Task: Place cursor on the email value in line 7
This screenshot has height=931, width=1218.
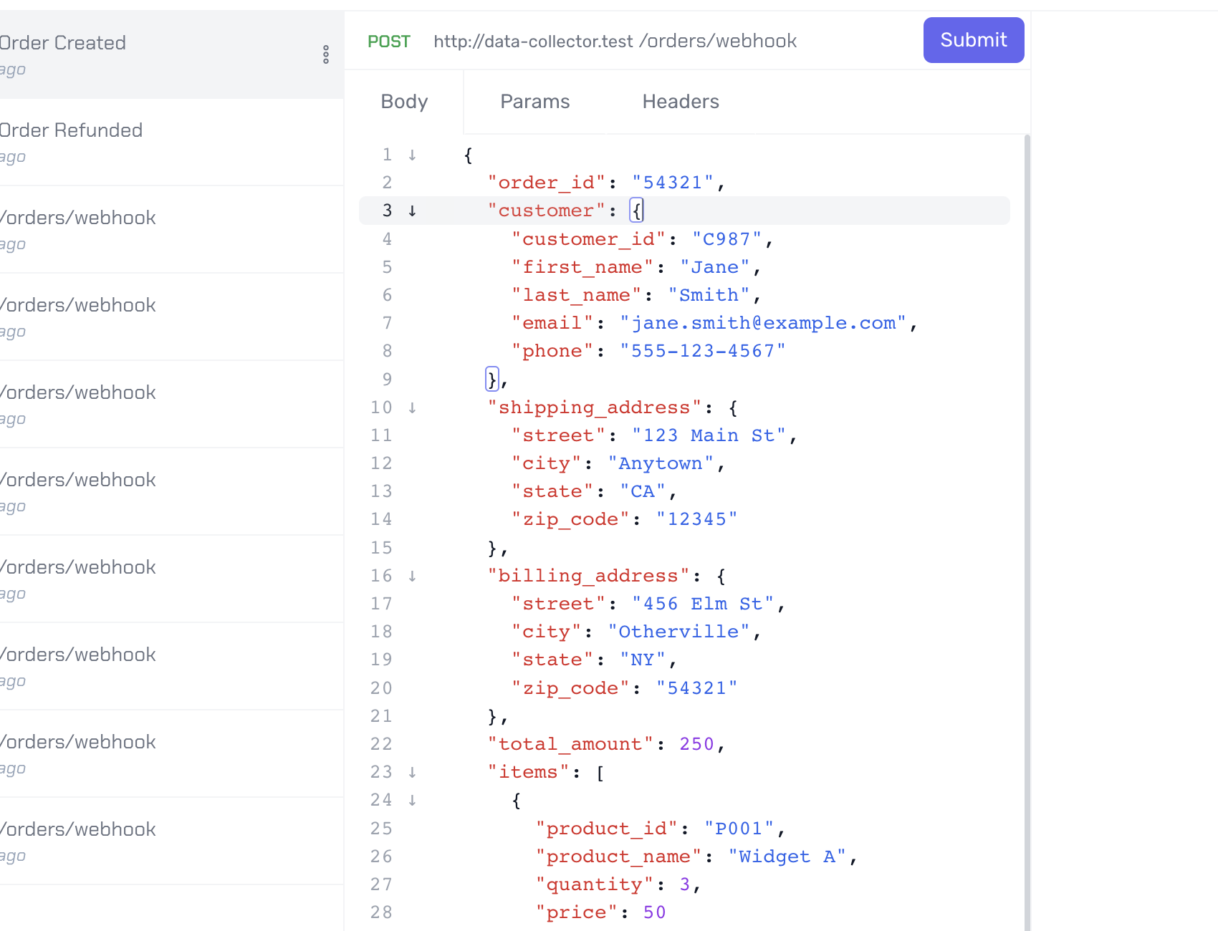Action: (x=763, y=324)
